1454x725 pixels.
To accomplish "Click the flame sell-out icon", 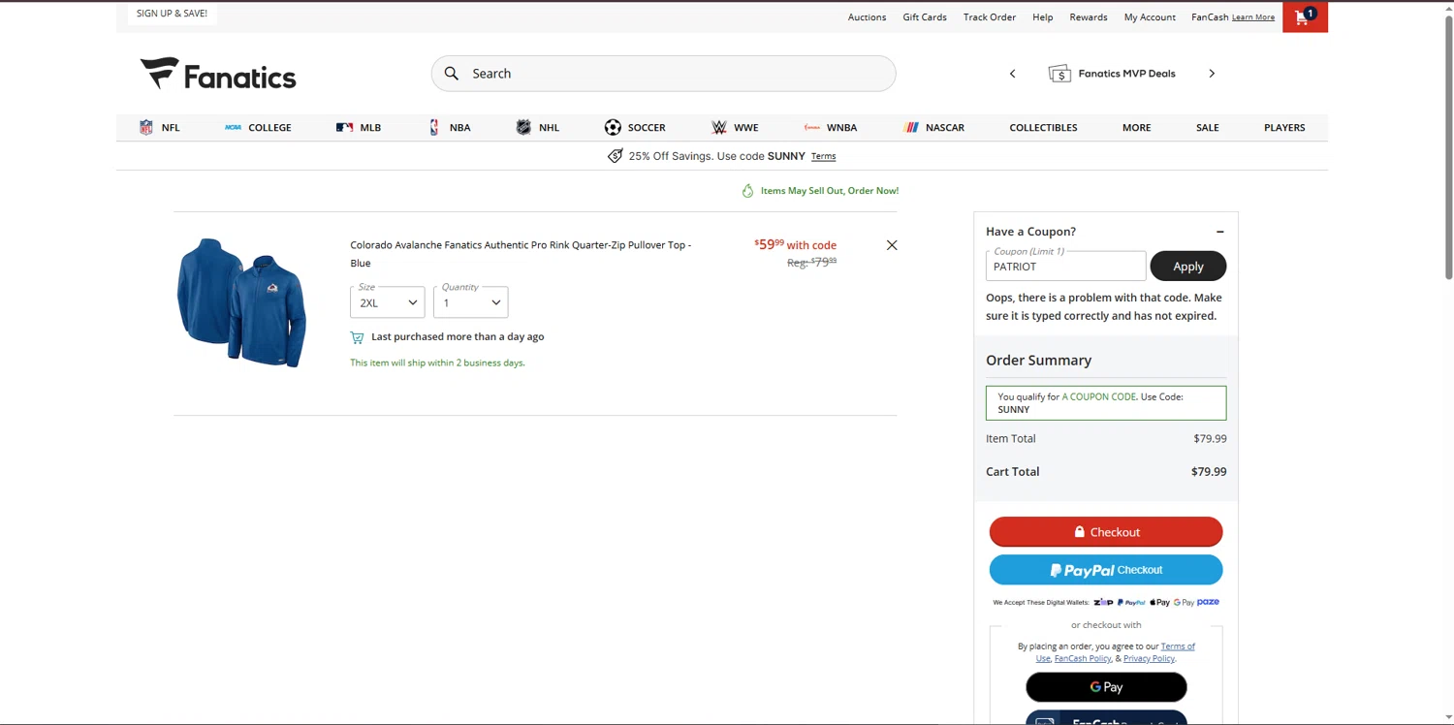I will click(x=747, y=191).
